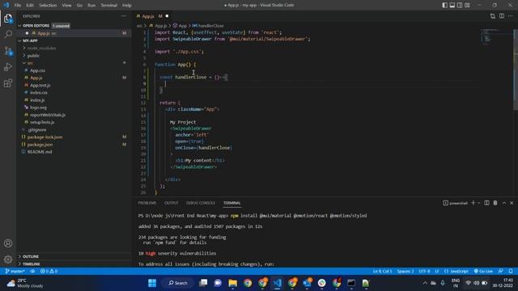Open README.md in the file tree

pyautogui.click(x=40, y=152)
